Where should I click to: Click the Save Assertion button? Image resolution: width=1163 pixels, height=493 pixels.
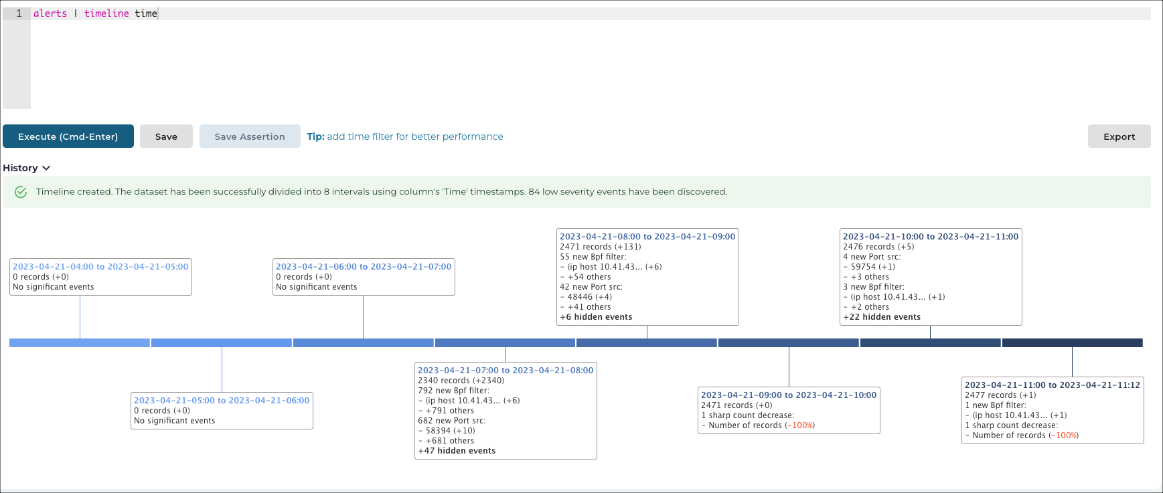click(x=250, y=136)
